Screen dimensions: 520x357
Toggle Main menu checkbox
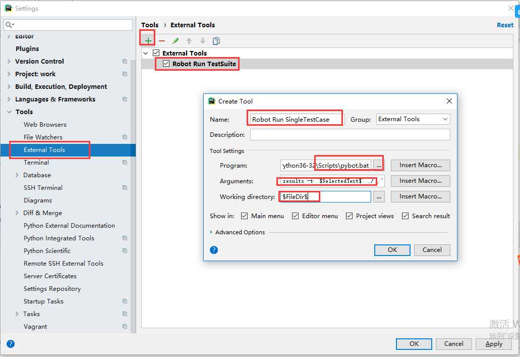point(245,216)
